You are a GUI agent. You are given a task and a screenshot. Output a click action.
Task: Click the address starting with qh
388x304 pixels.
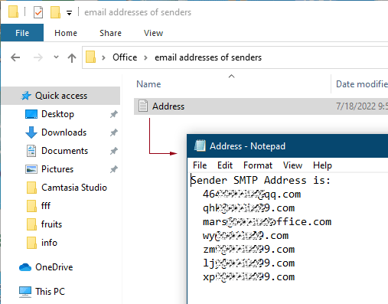[249, 208]
